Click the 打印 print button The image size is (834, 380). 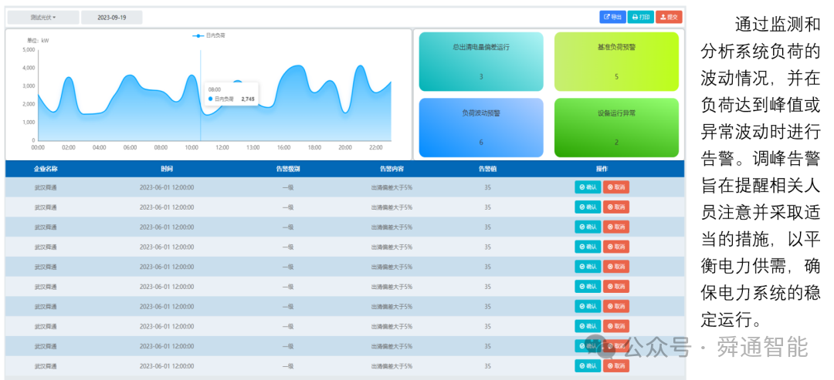pos(641,17)
